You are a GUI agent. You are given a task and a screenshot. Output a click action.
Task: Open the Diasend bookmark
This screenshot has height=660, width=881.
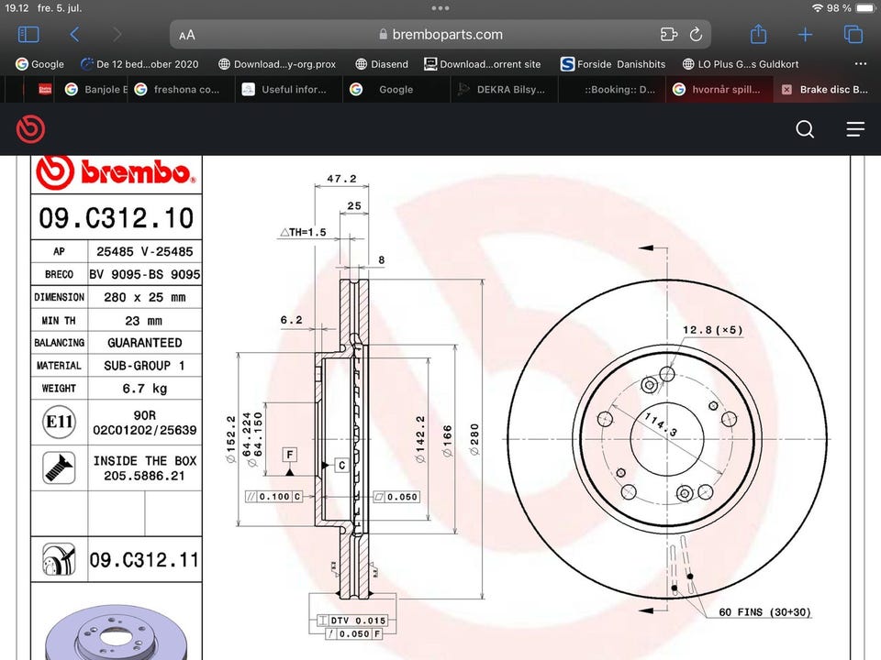(383, 64)
